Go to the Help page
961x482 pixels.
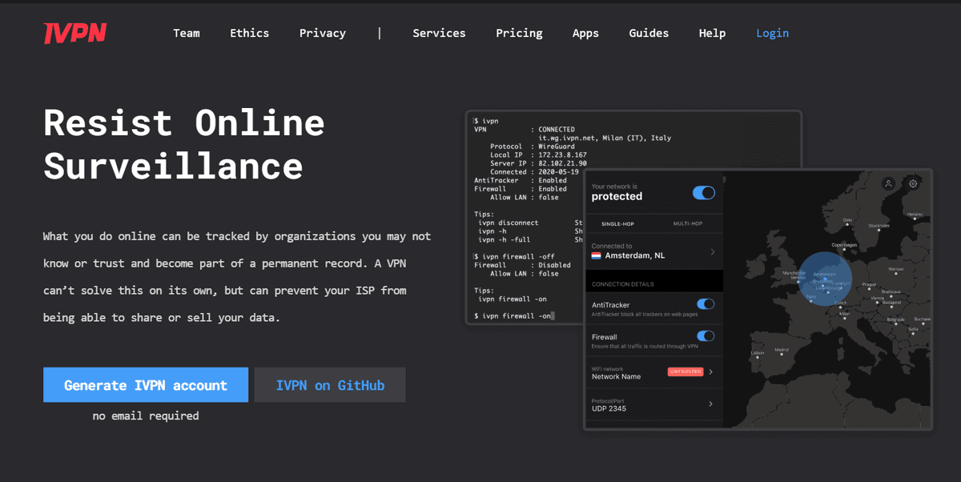[x=712, y=33]
